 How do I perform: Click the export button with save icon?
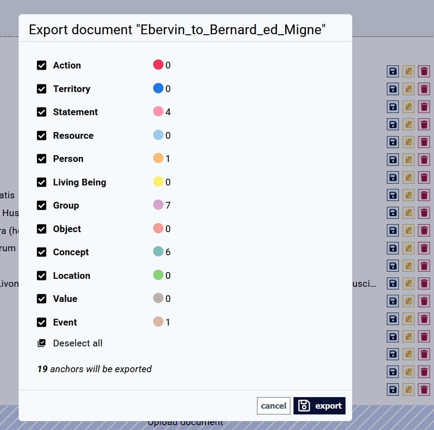coord(319,406)
